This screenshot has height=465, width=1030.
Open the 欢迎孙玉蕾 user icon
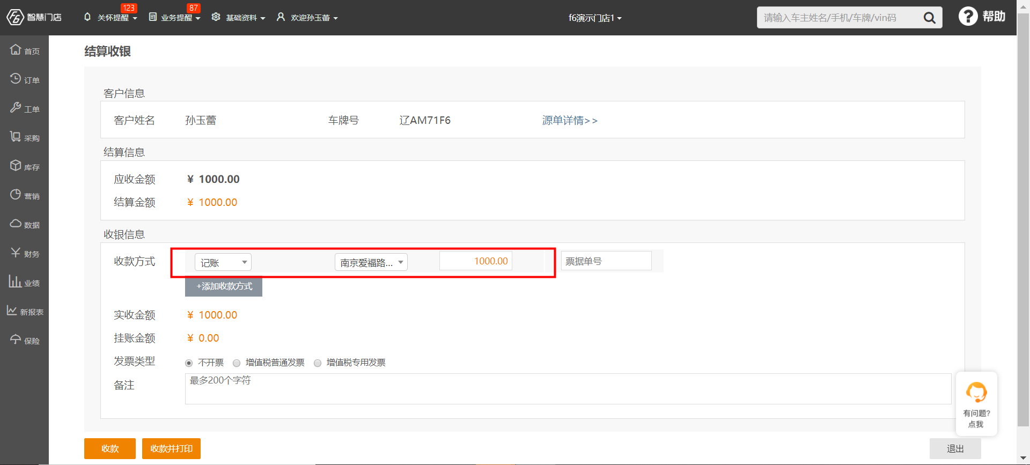[x=281, y=17]
